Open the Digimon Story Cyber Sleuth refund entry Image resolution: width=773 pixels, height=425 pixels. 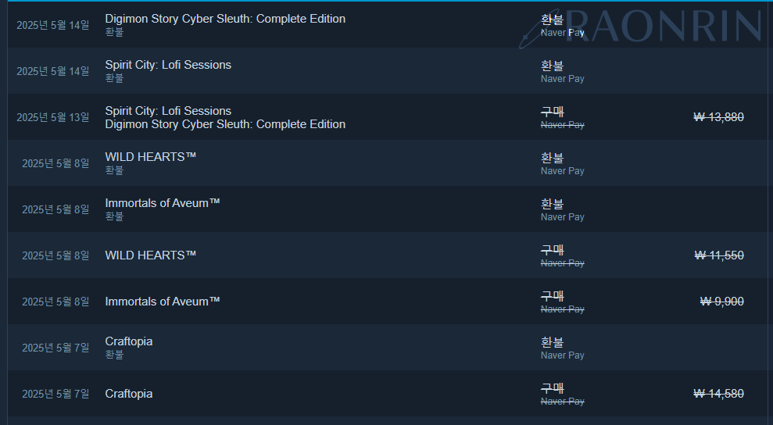click(225, 19)
